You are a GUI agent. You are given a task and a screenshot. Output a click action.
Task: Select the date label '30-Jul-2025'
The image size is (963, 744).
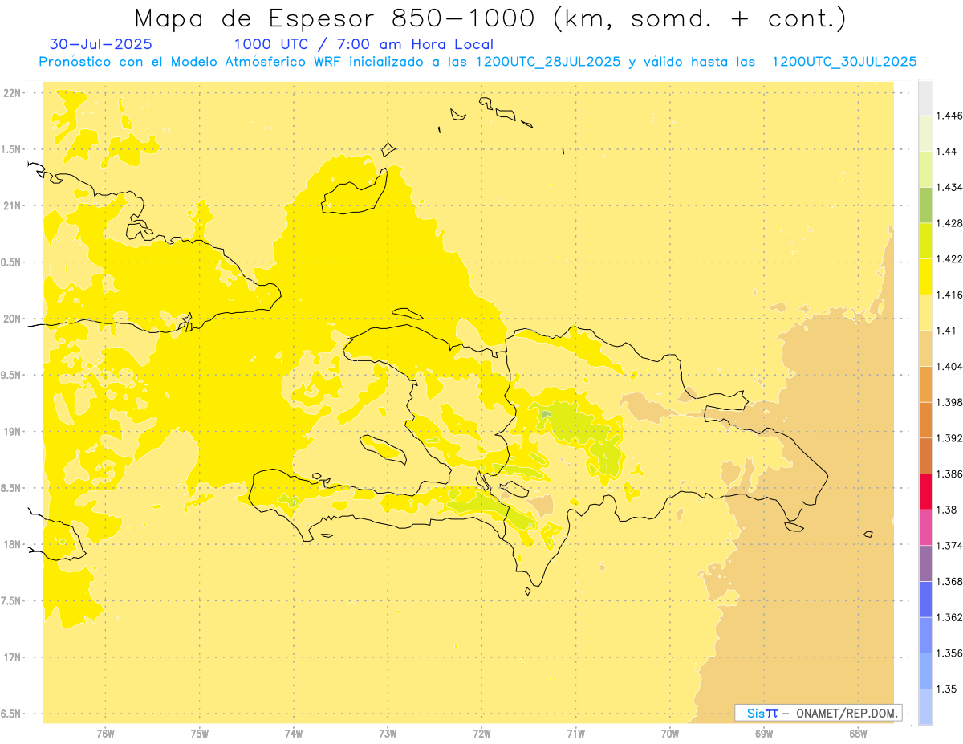100,44
